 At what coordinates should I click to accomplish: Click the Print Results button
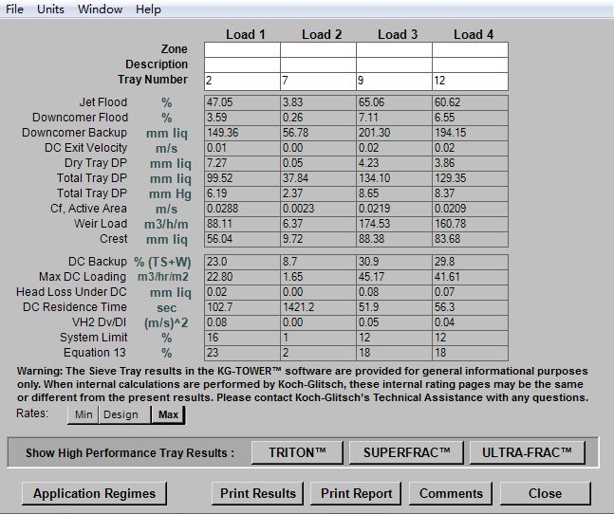pos(258,493)
